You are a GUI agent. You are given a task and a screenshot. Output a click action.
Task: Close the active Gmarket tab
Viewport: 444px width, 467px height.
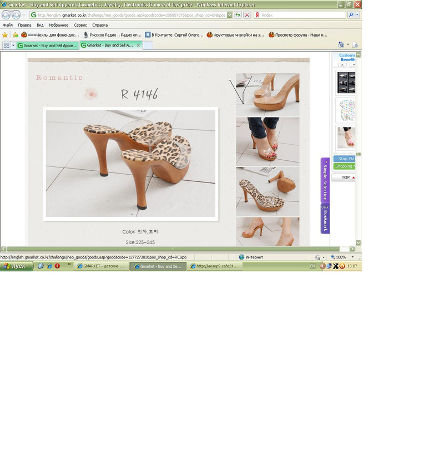point(138,45)
